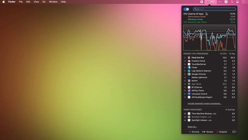
Task: Click the keyboard input source A icon
Action: [226, 2]
